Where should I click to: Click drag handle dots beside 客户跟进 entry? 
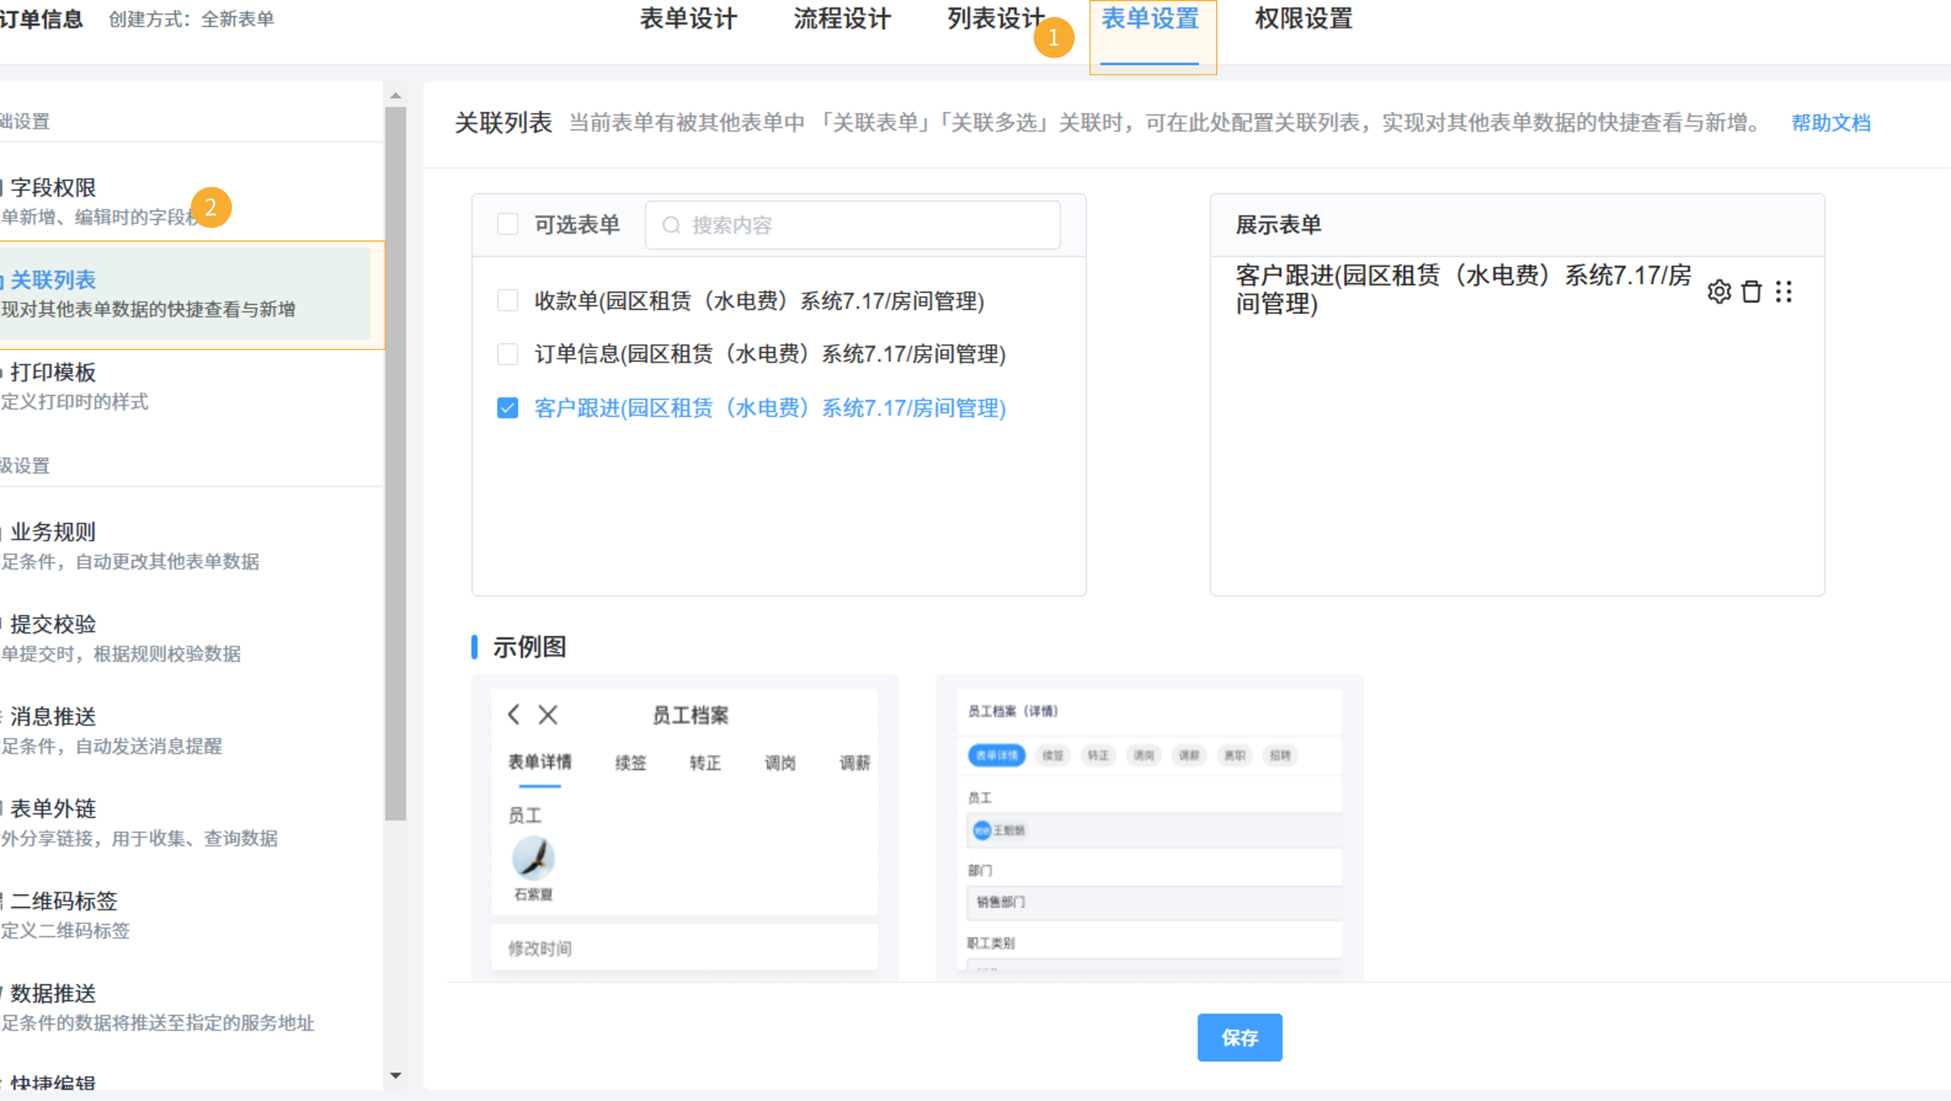pos(1783,291)
